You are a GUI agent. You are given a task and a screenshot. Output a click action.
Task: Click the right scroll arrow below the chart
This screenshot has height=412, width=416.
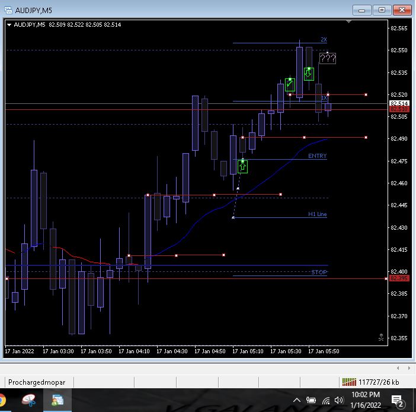point(409,368)
